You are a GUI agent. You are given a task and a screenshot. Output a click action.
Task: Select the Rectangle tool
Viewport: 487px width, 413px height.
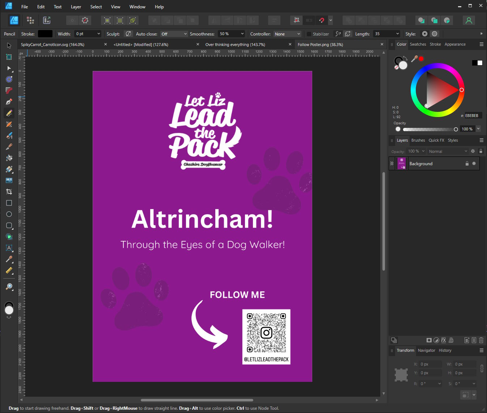pyautogui.click(x=9, y=203)
